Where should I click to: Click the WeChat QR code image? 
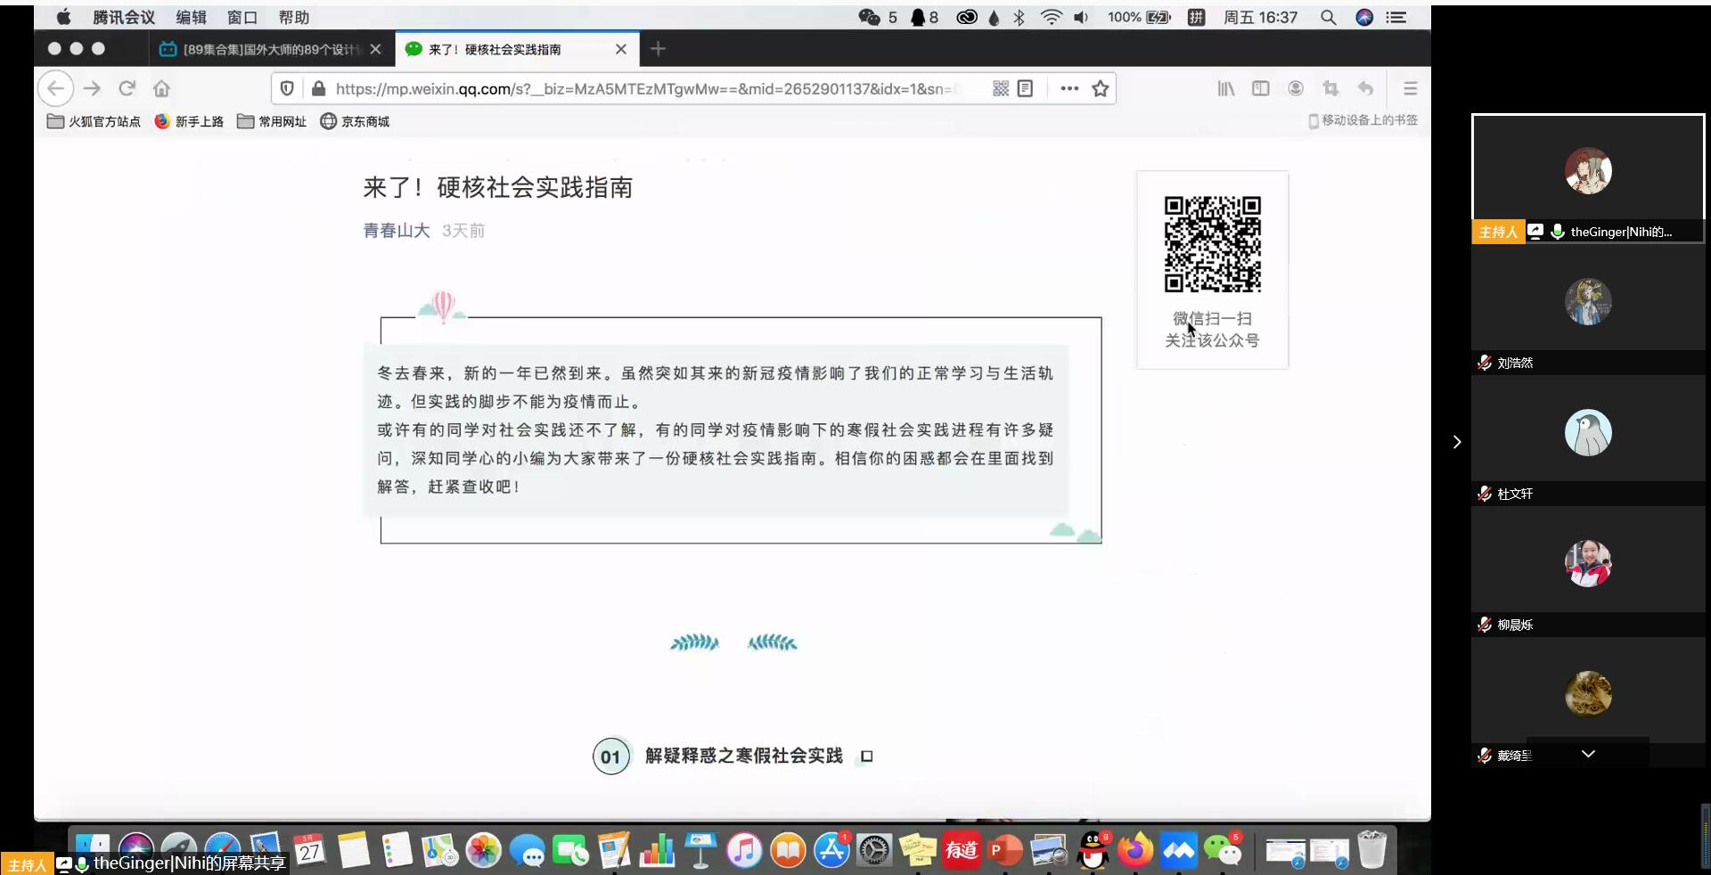click(x=1212, y=244)
